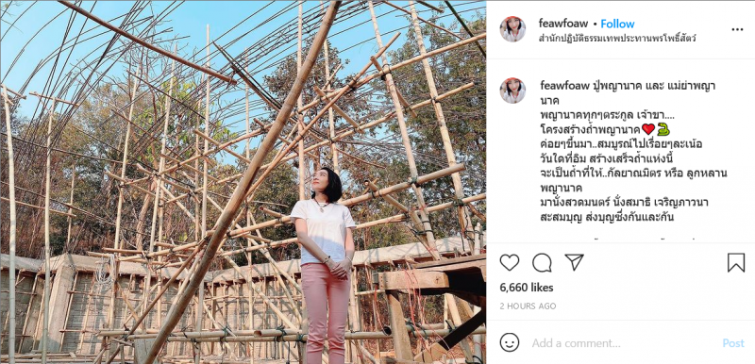Open feawfoaw username in caption
The image size is (755, 364).
(x=564, y=85)
